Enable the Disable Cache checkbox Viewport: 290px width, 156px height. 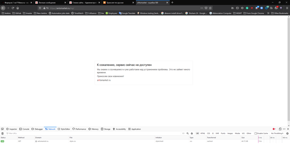pos(256,133)
